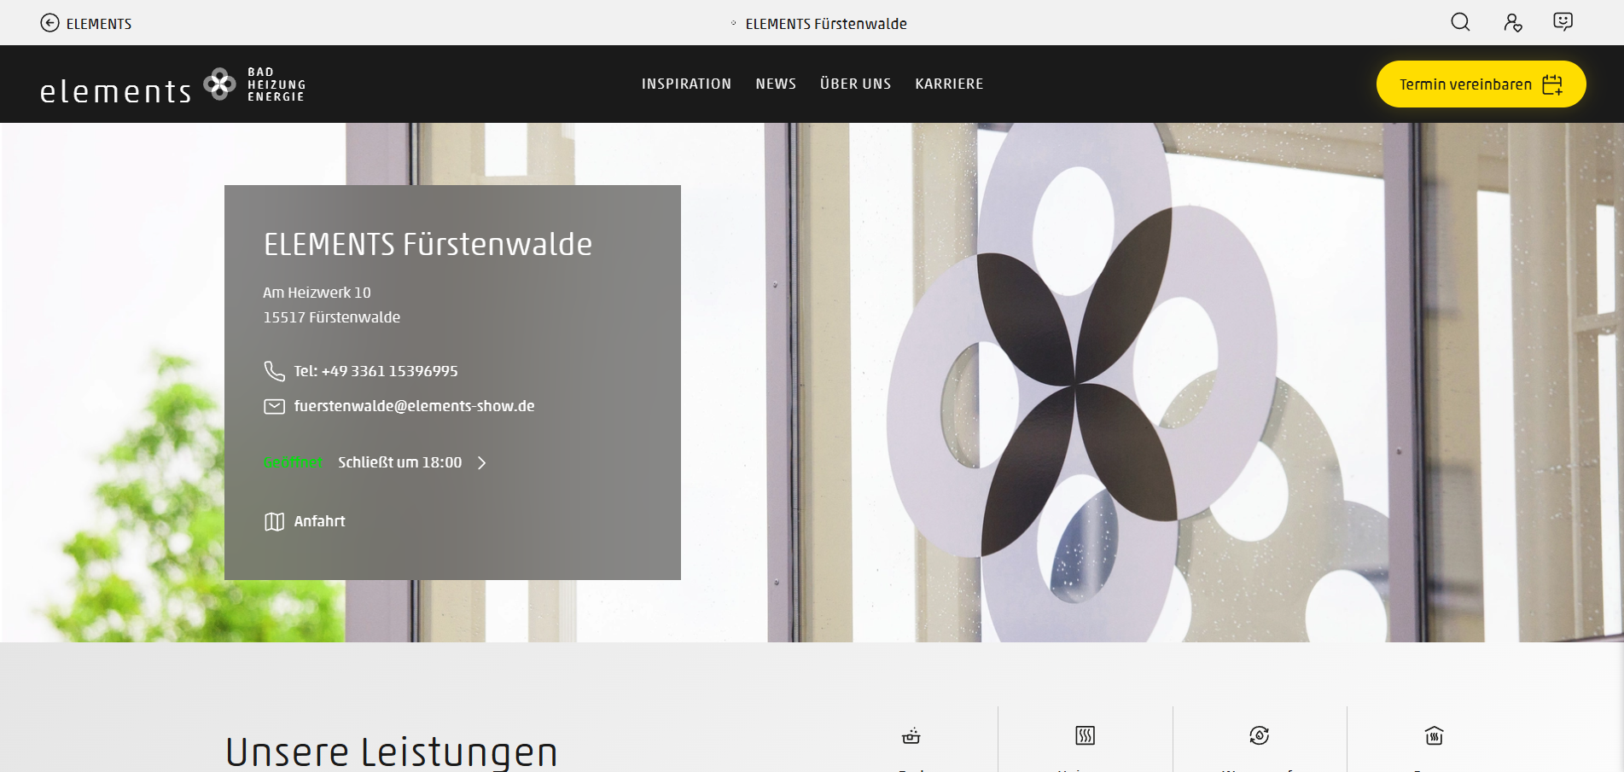Click the phone handset icon
The width and height of the screenshot is (1624, 772).
pos(274,371)
